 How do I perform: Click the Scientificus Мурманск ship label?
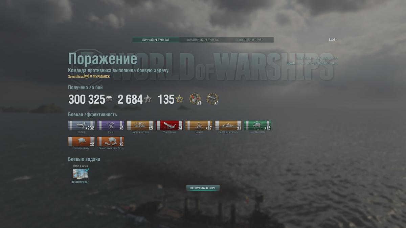89,76
